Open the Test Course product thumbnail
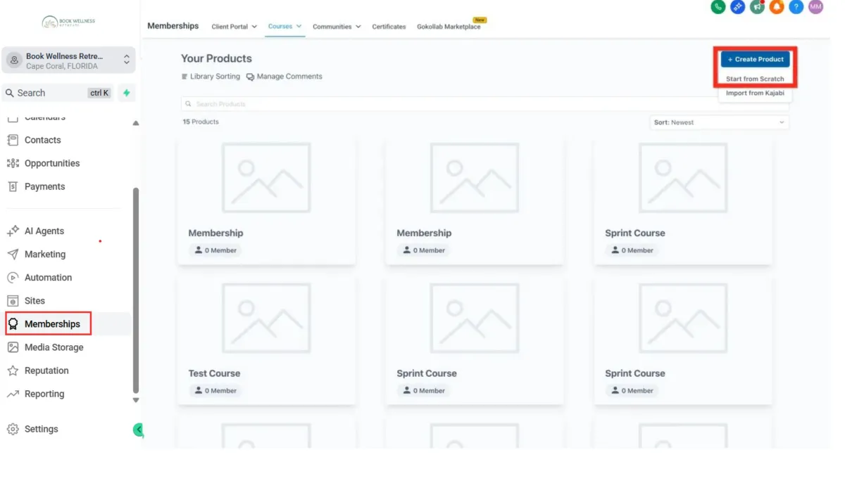Image resolution: width=845 pixels, height=483 pixels. (266, 318)
